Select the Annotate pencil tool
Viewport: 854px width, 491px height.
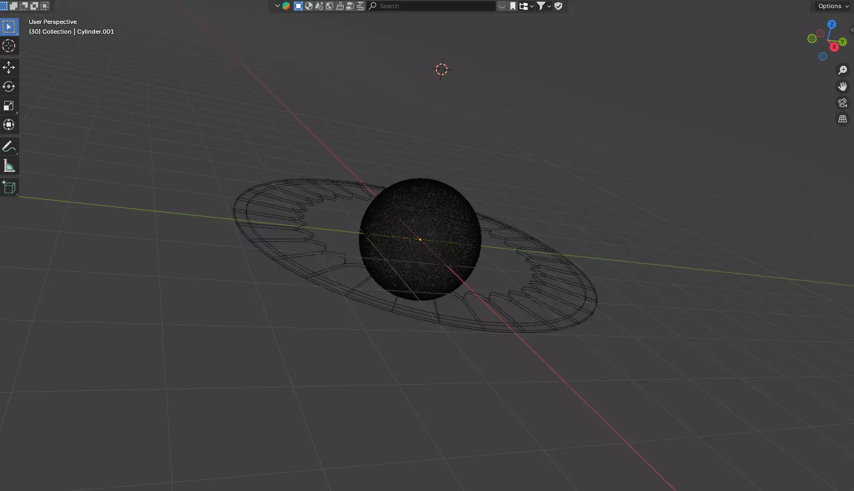(x=9, y=146)
